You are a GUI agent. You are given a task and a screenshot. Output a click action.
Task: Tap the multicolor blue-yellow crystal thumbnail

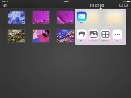[65, 36]
